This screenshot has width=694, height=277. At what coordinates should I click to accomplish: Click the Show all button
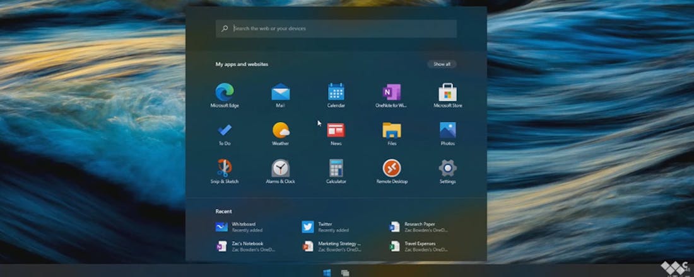[x=442, y=64]
